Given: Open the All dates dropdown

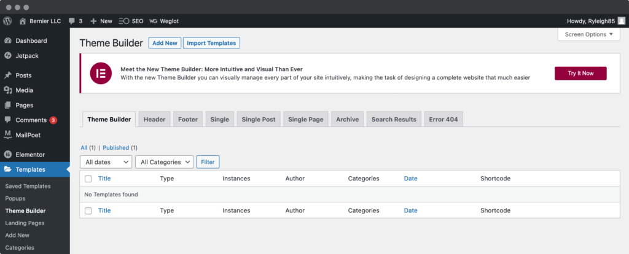Looking at the screenshot, I should pyautogui.click(x=106, y=162).
